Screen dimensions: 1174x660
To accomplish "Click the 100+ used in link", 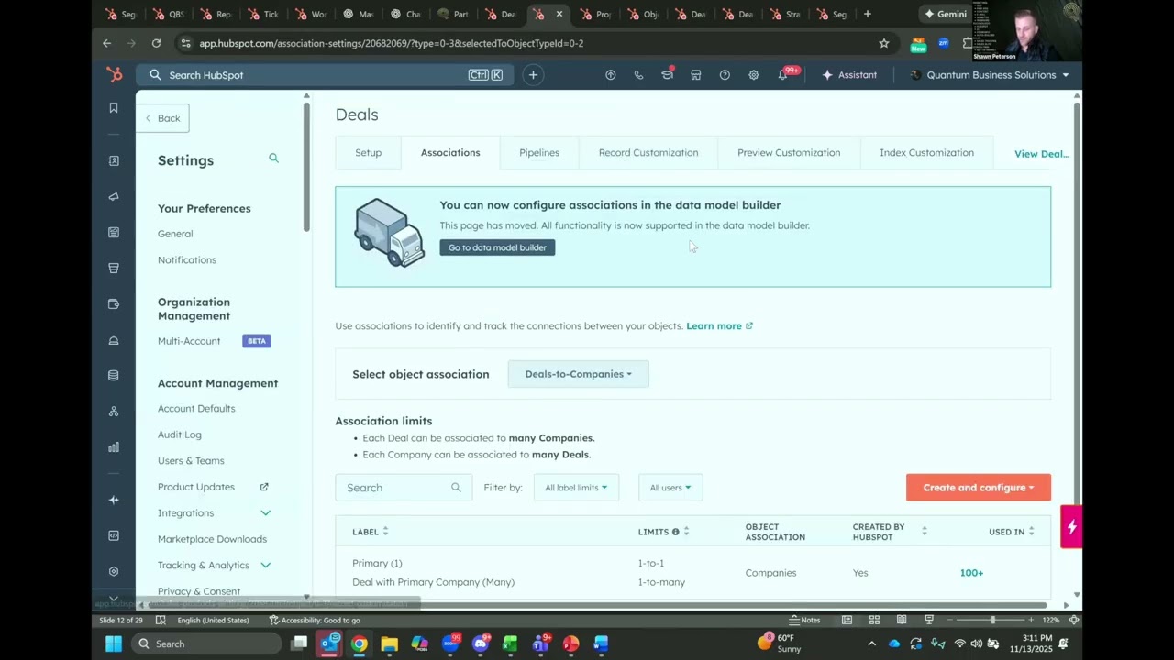I will point(971,573).
